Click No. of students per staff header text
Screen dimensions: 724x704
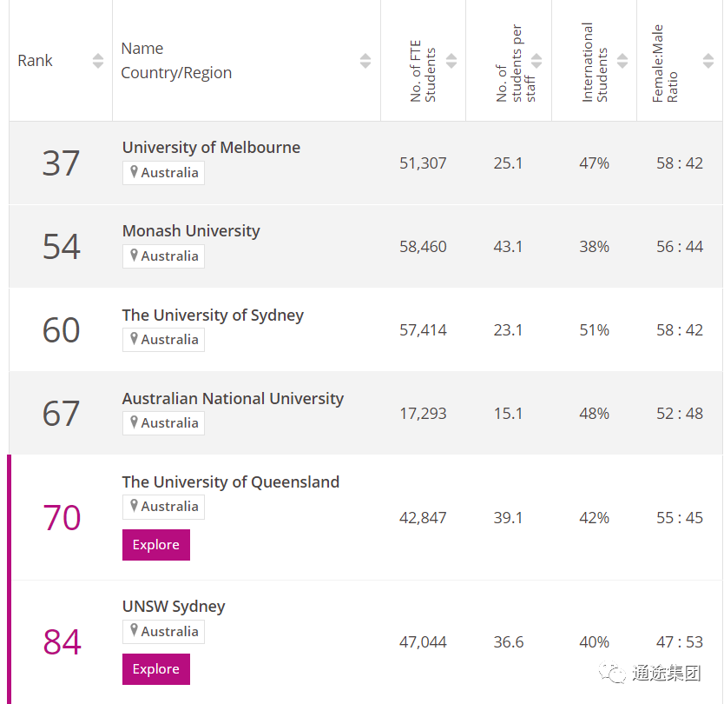[516, 63]
